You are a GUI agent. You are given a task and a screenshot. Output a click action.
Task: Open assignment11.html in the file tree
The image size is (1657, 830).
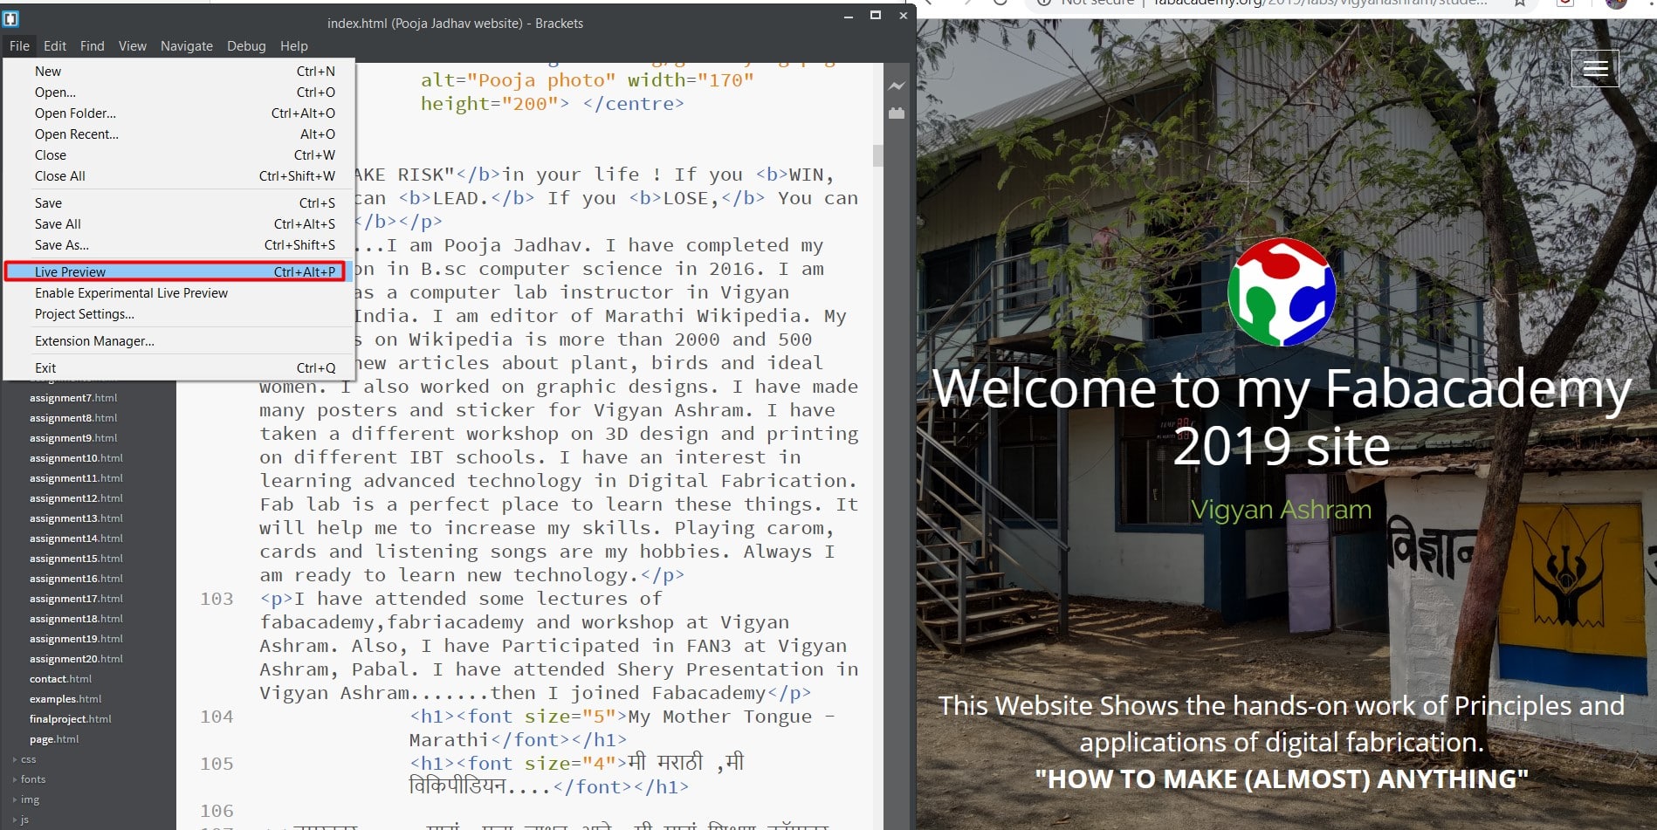[x=76, y=478]
